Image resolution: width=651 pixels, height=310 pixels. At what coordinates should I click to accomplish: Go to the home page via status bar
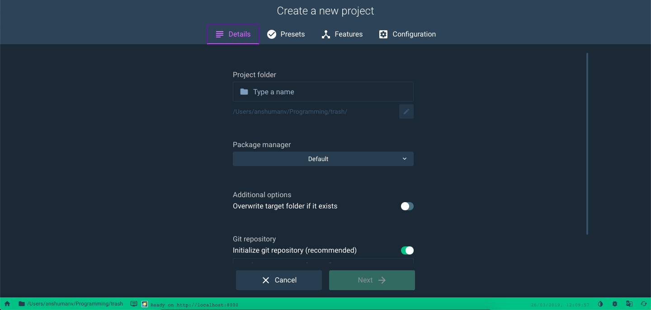click(x=6, y=304)
